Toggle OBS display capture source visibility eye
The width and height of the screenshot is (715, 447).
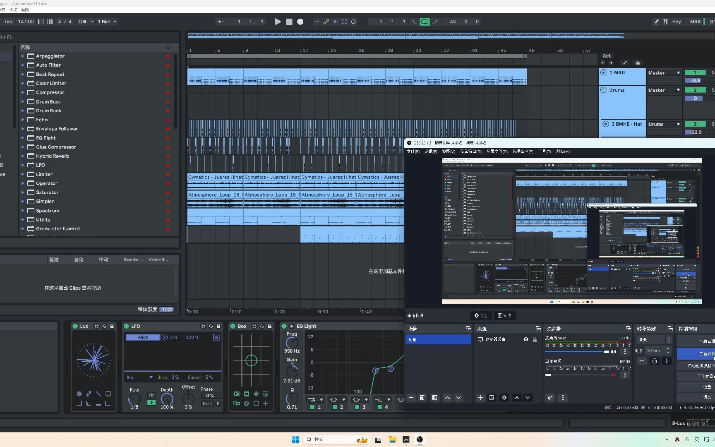coord(526,339)
